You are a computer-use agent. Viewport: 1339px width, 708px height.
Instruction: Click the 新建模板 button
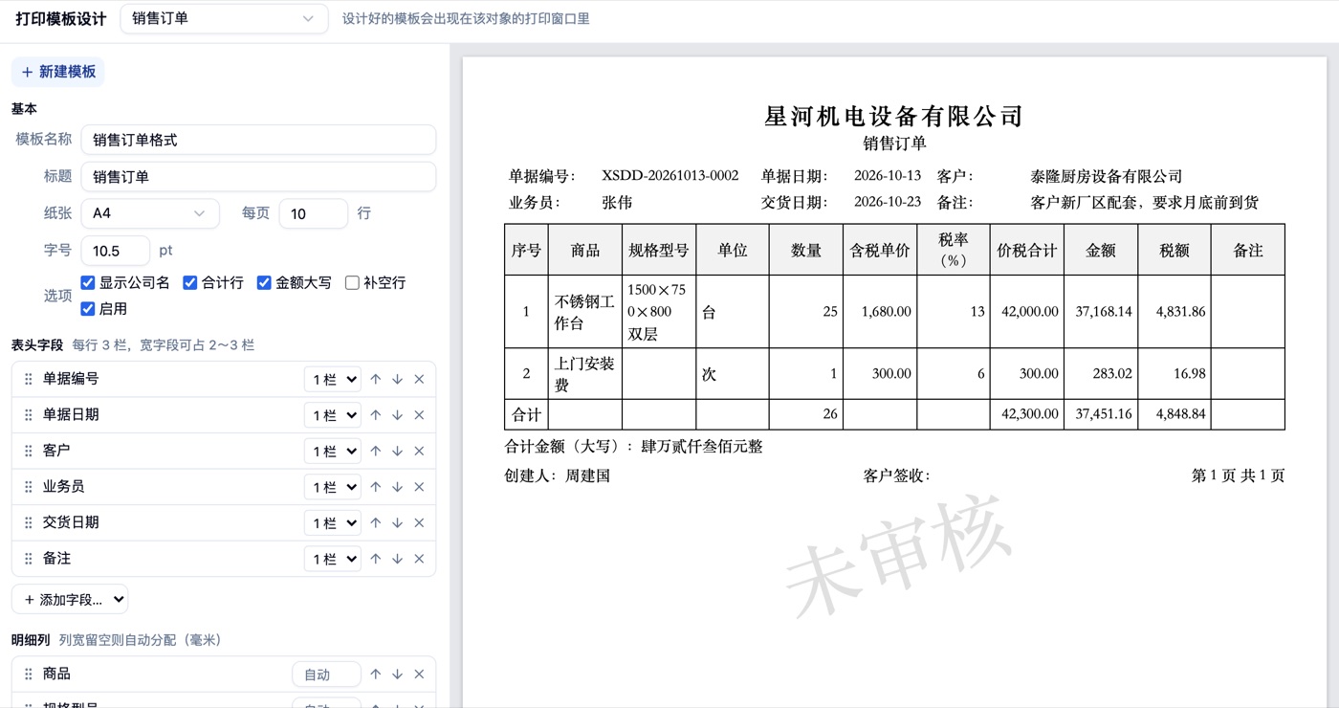coord(58,72)
